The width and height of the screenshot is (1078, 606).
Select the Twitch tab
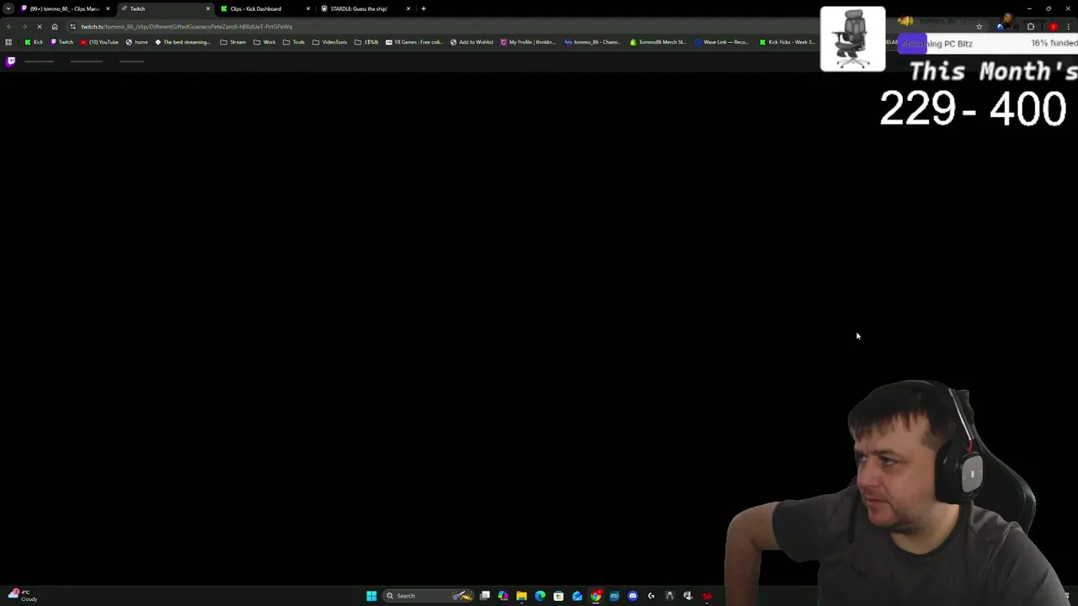(164, 8)
